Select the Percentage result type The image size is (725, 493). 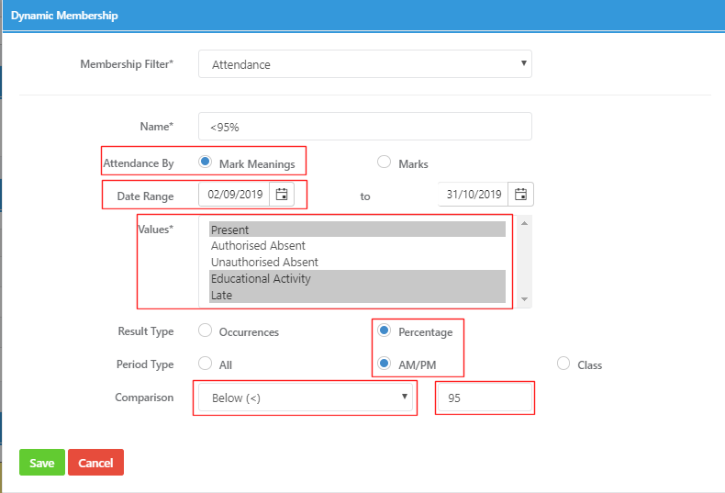pos(384,331)
